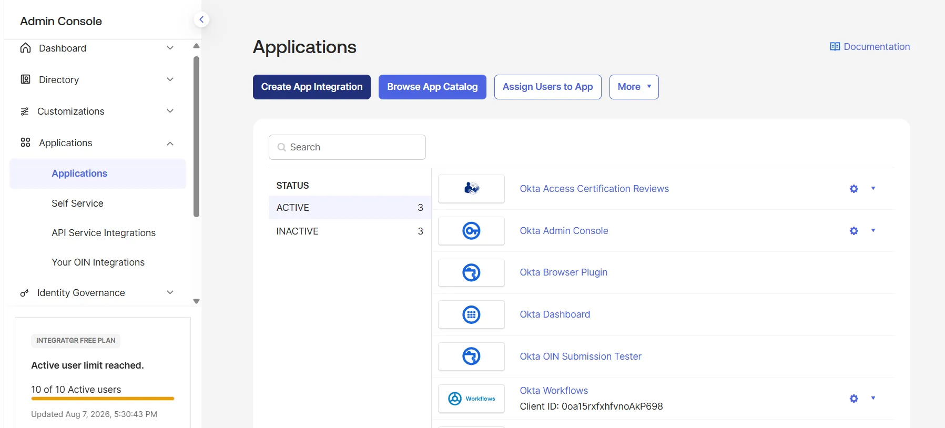Click the Customizations sliders icon
This screenshot has height=428, width=945.
pos(25,111)
